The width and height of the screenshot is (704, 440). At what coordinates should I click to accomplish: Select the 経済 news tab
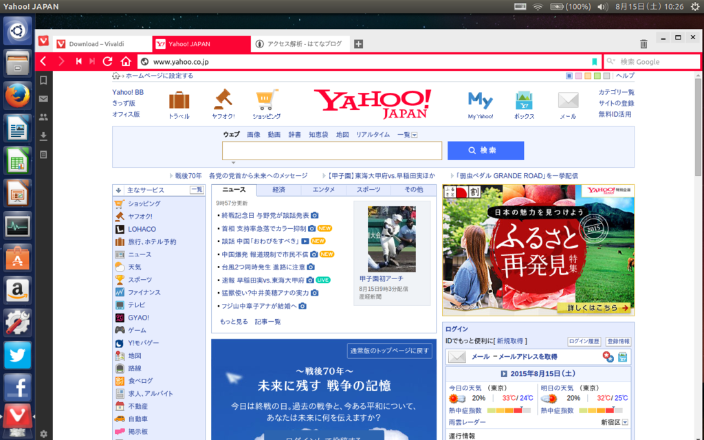pos(279,190)
